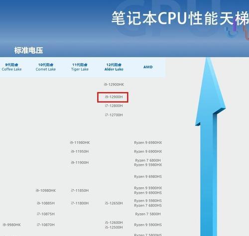
Task: Click the i9-11980HK entry
Action: 80,142
